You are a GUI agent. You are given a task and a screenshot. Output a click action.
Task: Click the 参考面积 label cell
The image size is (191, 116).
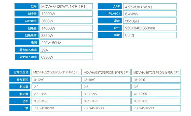[20, 80]
